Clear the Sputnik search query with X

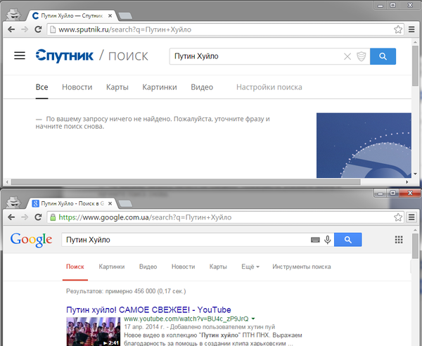[347, 56]
